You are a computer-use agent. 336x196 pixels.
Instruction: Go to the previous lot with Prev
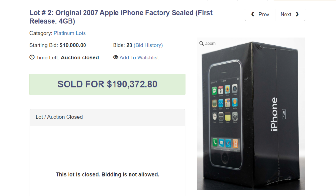pos(260,14)
